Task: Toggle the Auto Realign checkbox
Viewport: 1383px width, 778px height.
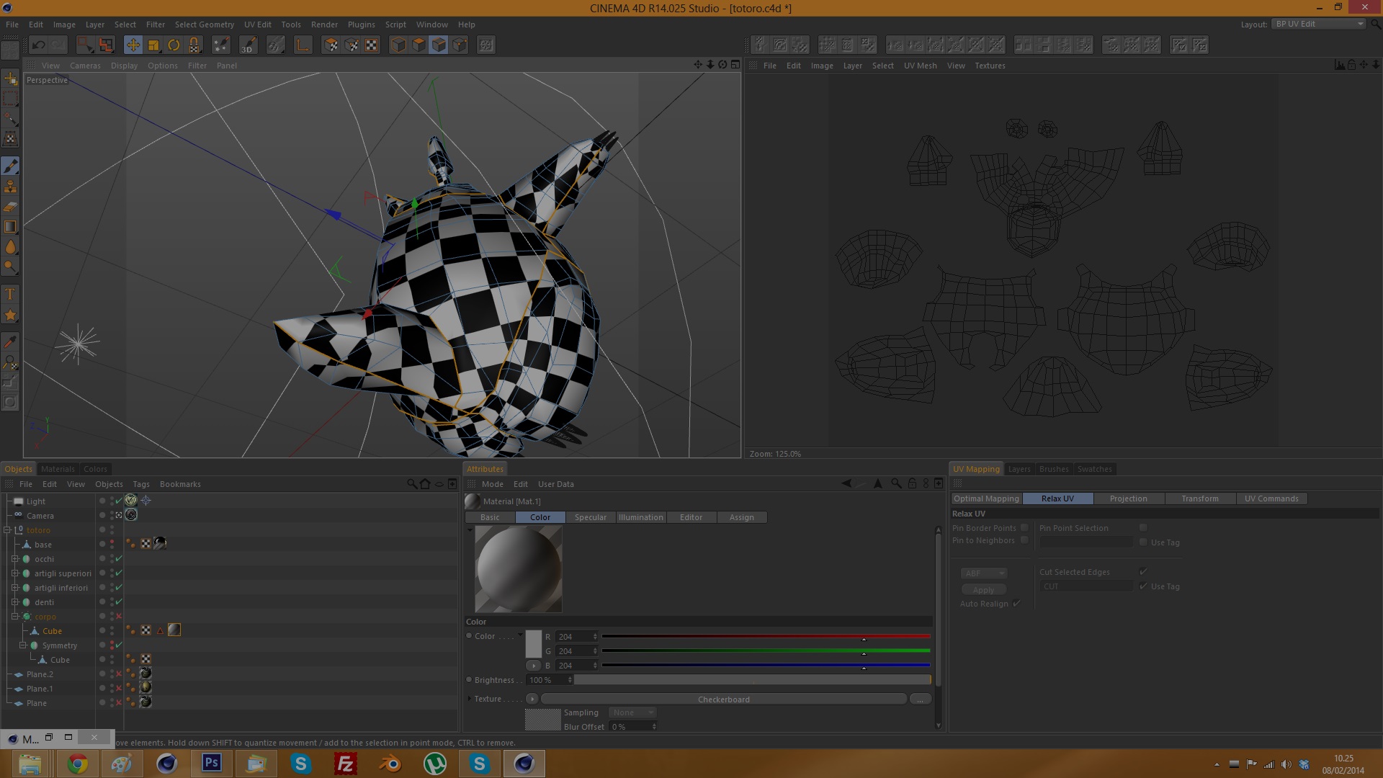Action: click(x=1016, y=604)
